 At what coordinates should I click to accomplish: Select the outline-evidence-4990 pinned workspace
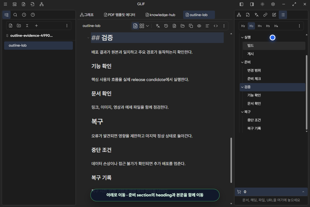point(32,35)
